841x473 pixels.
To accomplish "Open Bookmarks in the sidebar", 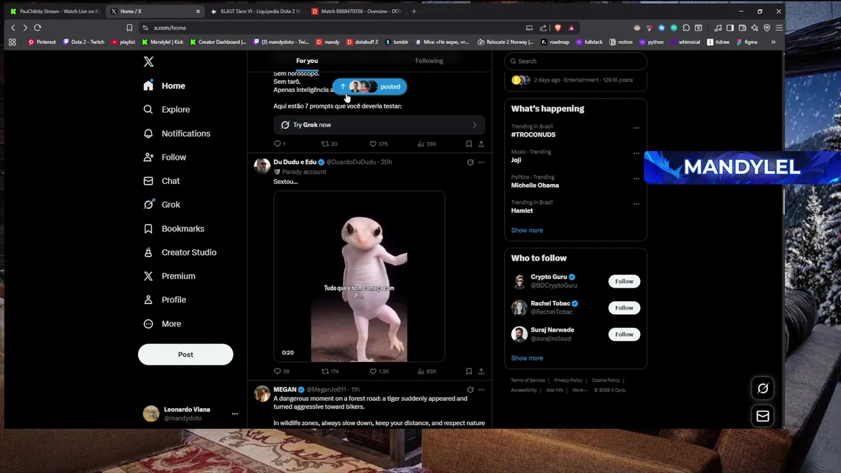I will pos(174,229).
